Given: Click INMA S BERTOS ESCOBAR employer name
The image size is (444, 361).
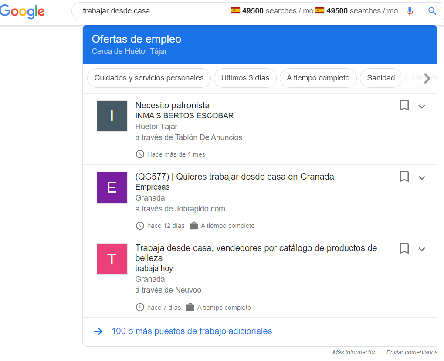Looking at the screenshot, I should click(184, 116).
